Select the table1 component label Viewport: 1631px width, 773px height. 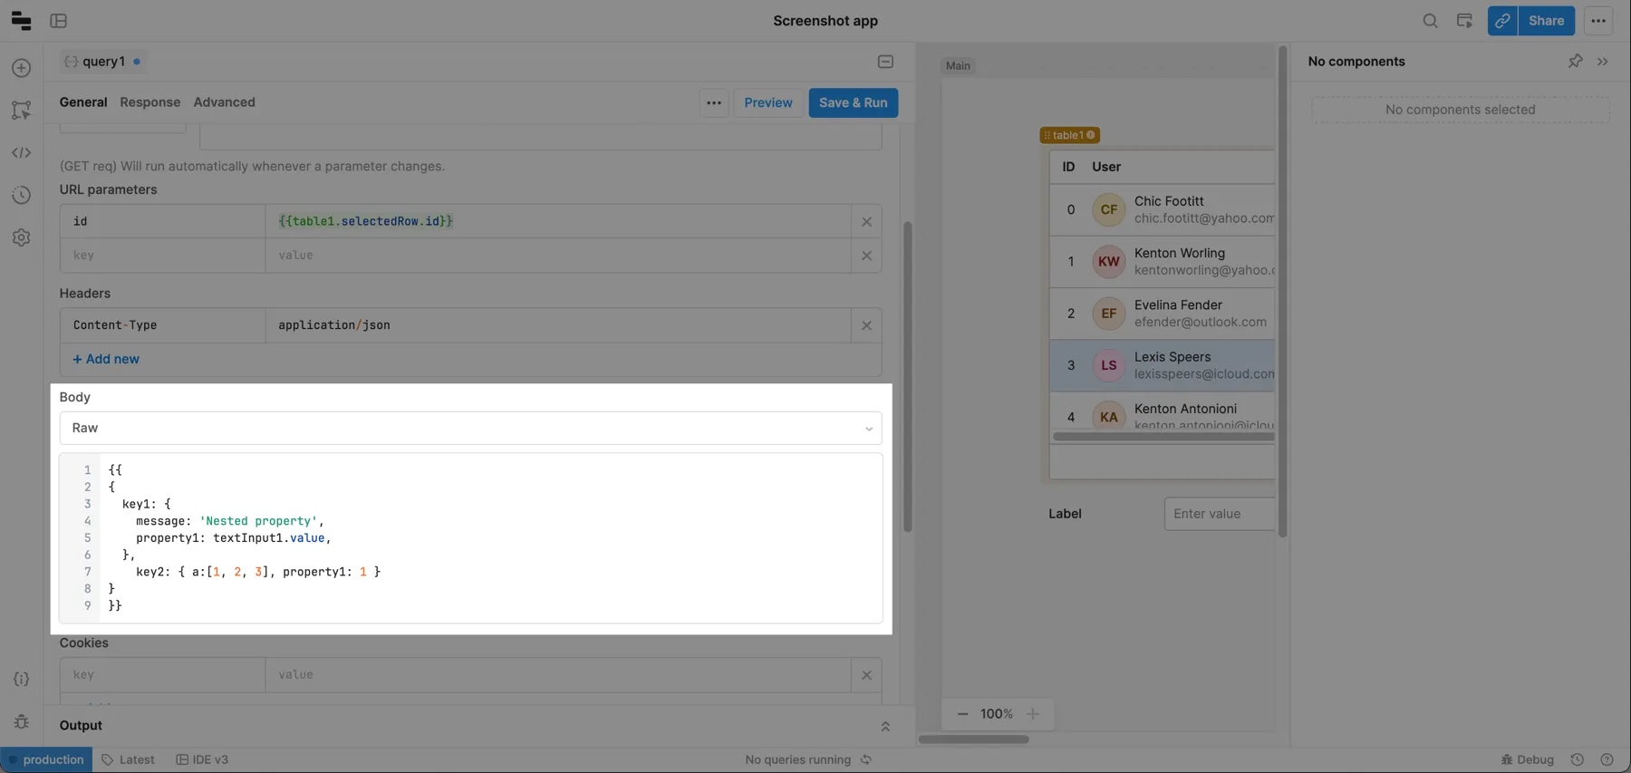click(x=1069, y=135)
